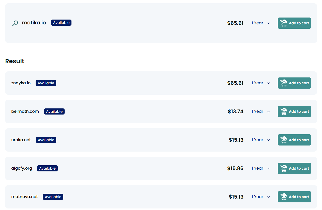This screenshot has width=322, height=210.
Task: Click cart icon in belmath.com row
Action: coord(283,111)
